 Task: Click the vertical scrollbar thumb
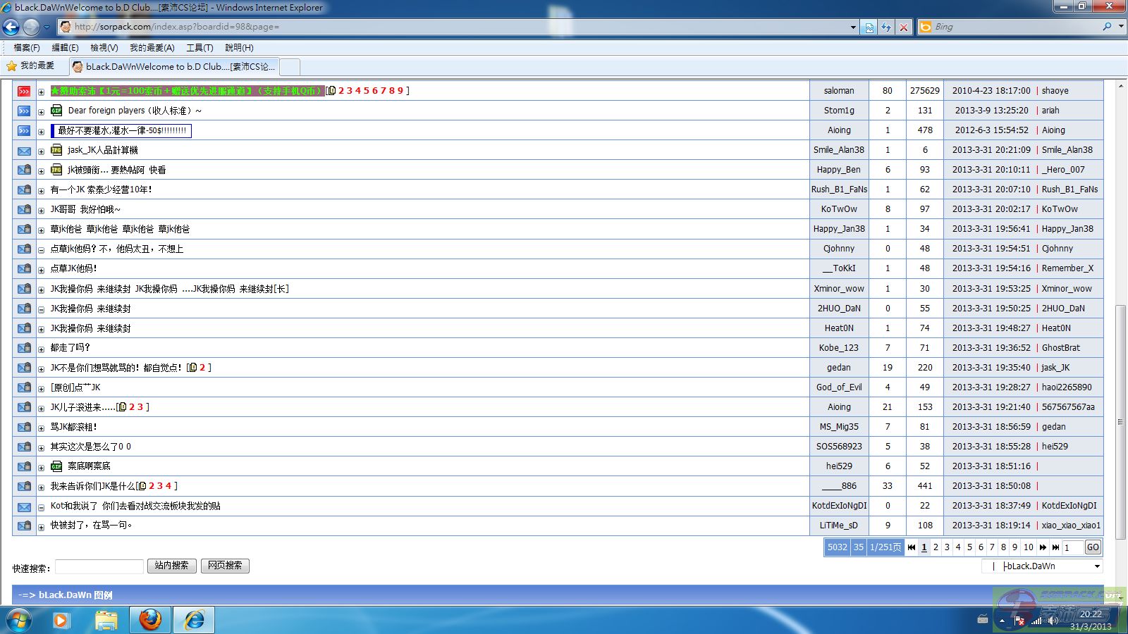tap(1120, 423)
